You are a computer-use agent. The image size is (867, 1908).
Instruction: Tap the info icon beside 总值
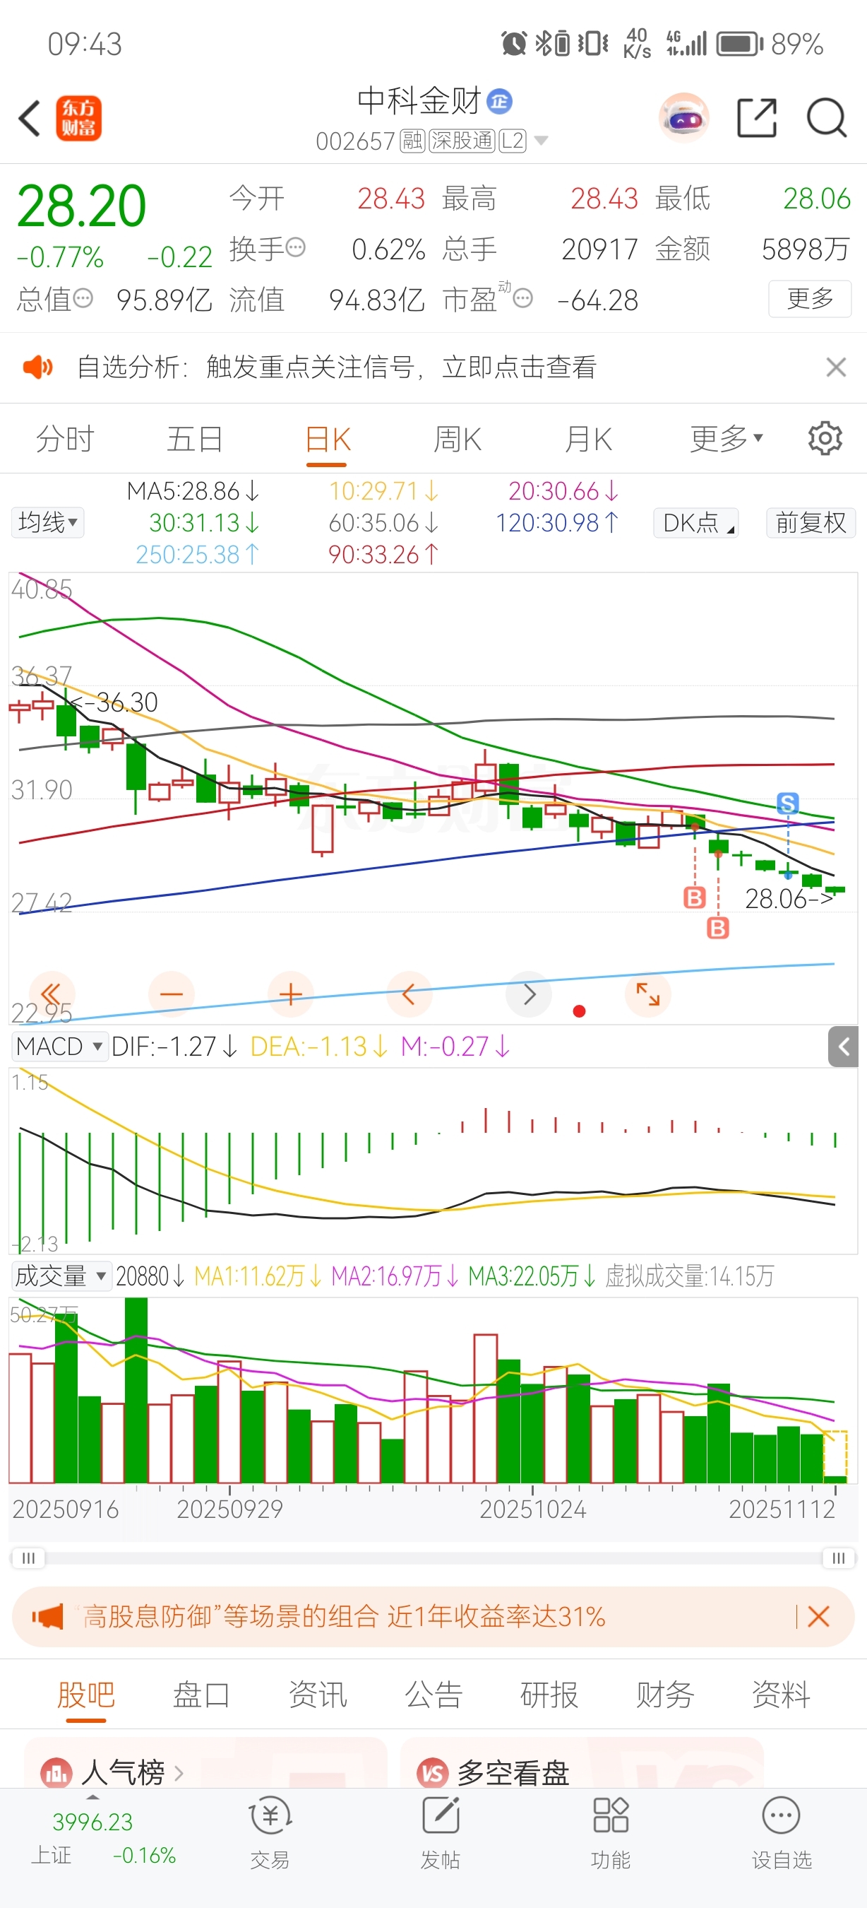click(83, 298)
